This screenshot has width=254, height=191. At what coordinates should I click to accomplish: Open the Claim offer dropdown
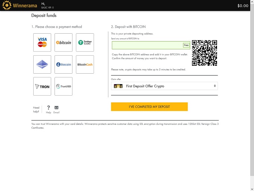pyautogui.click(x=164, y=86)
